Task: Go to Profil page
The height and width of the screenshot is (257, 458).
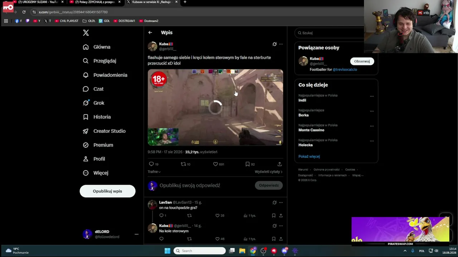Action: (94, 159)
